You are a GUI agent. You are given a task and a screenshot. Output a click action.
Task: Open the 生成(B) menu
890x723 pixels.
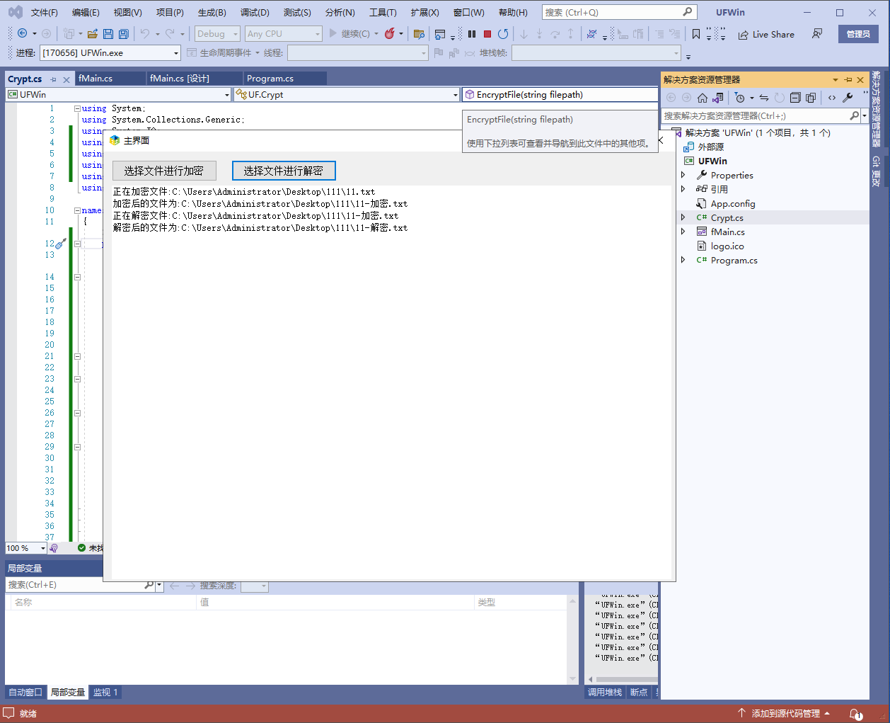point(212,12)
